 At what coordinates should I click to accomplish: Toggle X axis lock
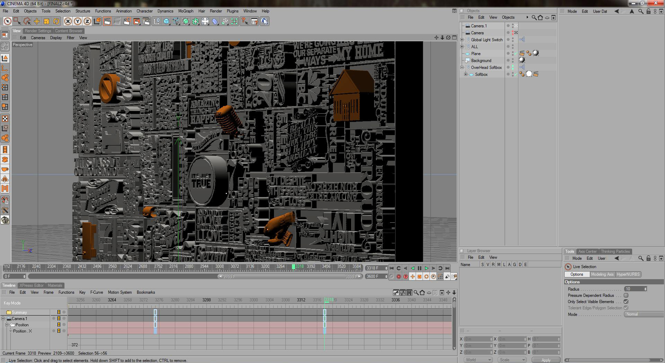click(x=68, y=21)
